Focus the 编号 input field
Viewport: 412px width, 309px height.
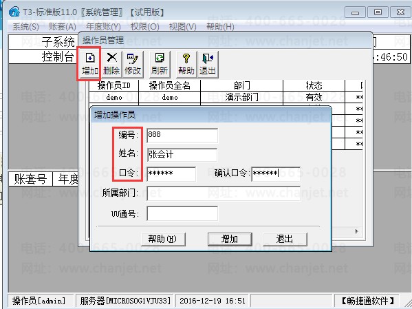pyautogui.click(x=182, y=136)
